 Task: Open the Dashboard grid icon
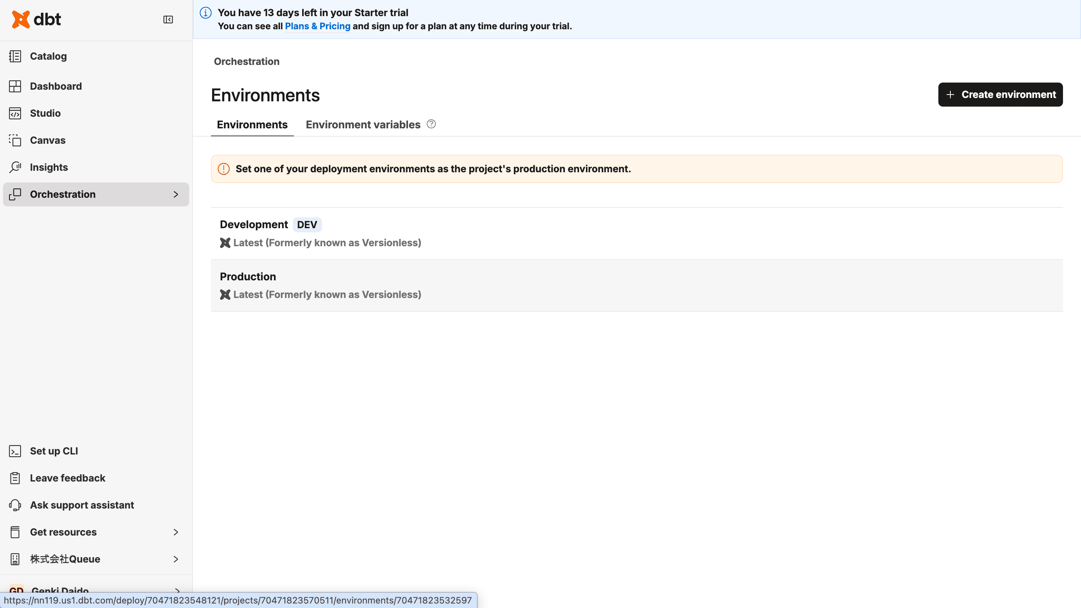point(15,86)
